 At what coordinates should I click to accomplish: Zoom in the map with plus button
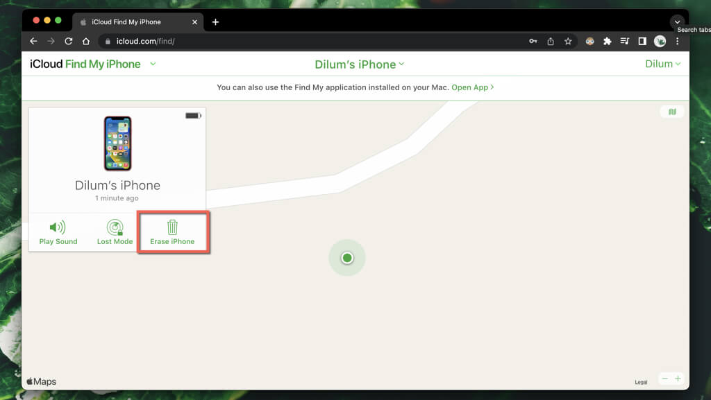pyautogui.click(x=678, y=379)
